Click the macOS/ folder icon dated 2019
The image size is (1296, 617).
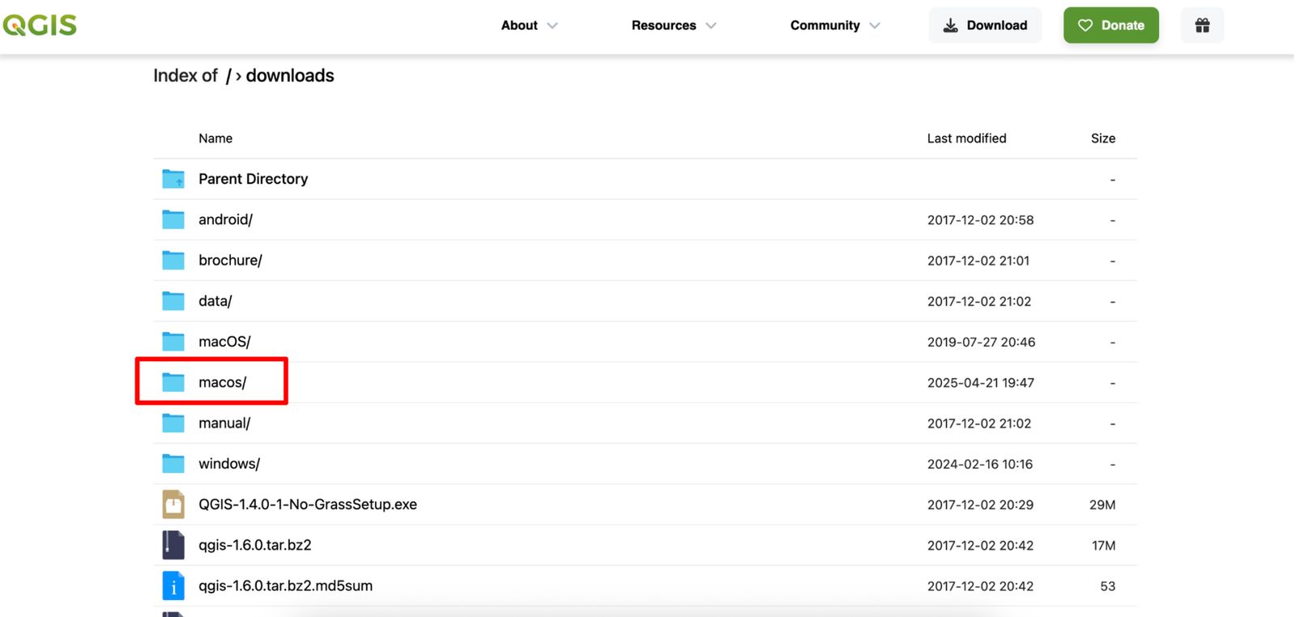pos(173,342)
